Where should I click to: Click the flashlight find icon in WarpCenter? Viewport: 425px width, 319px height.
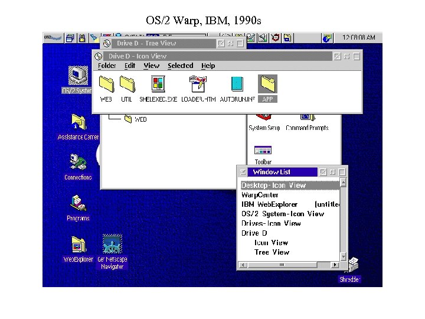(94, 37)
